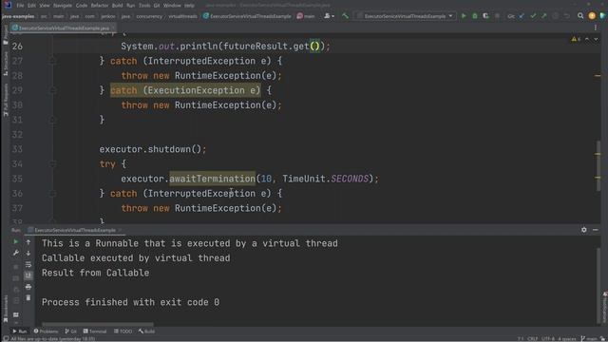Screen dimensions: 608x342
Task: Click the JetBrains toolbox icon at top right
Action: [x=602, y=16]
